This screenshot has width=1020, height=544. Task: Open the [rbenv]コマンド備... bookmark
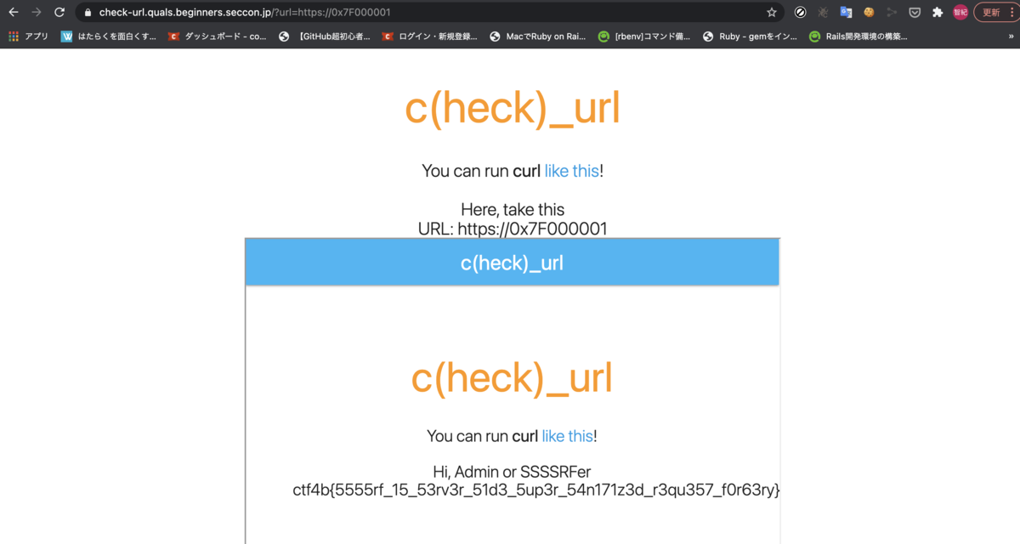(x=643, y=37)
